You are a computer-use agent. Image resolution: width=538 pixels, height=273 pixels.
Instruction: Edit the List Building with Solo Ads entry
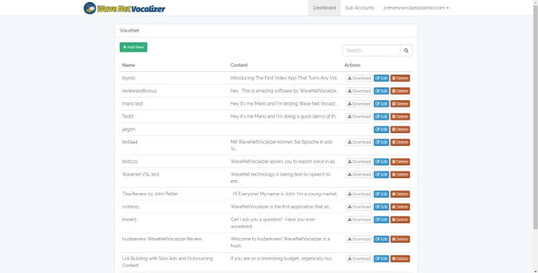point(381,259)
